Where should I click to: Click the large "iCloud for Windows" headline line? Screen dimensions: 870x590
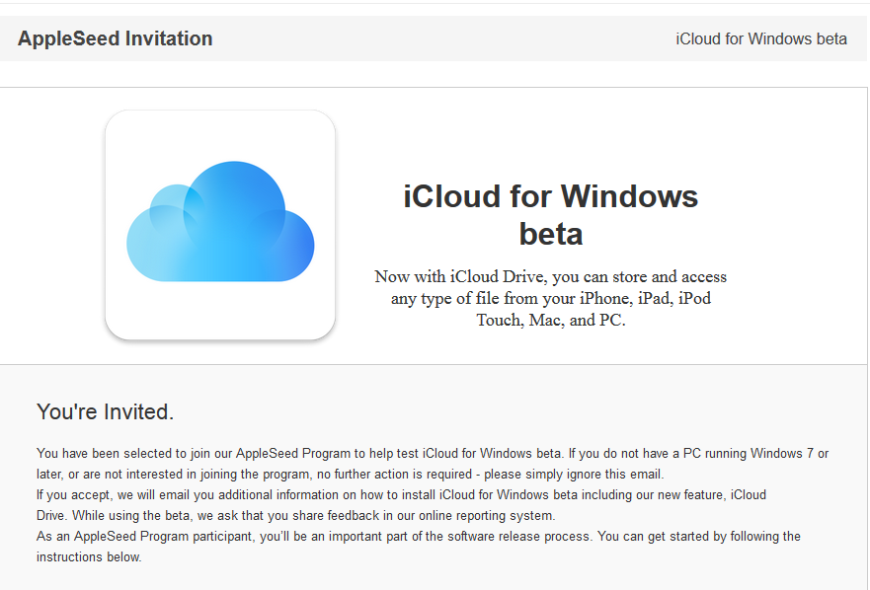[550, 196]
